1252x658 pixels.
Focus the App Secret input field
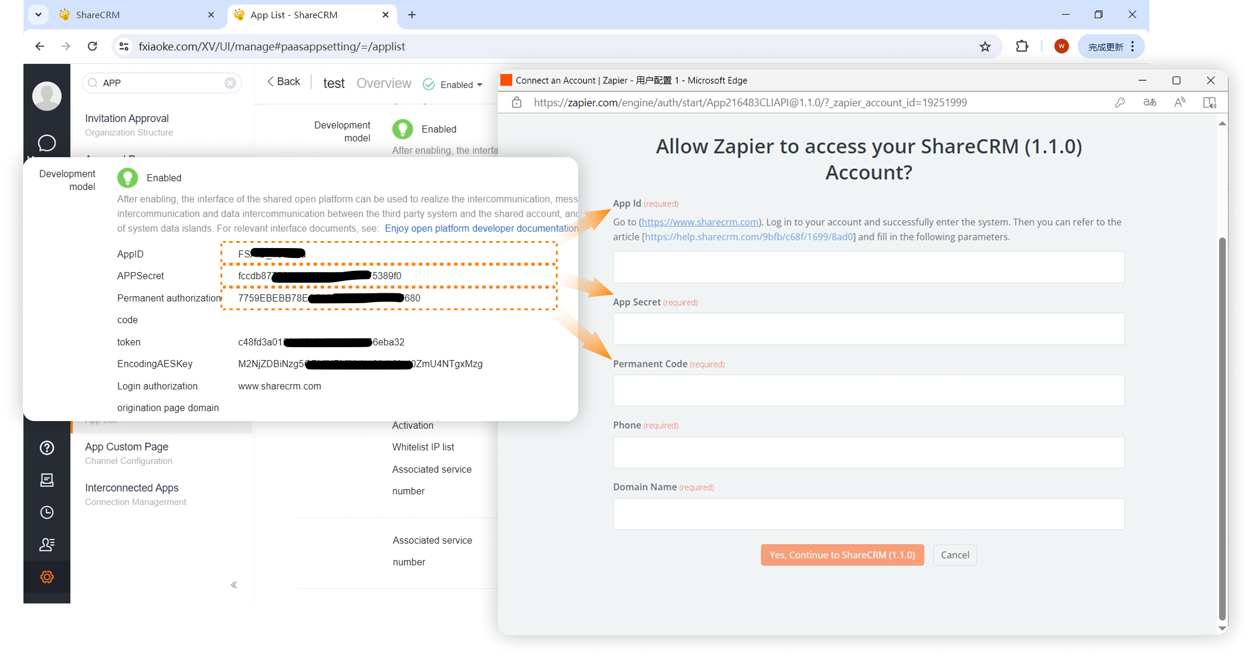868,328
